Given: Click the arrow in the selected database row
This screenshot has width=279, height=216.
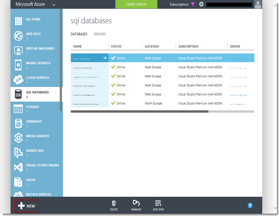Looking at the screenshot, I should tap(105, 58).
